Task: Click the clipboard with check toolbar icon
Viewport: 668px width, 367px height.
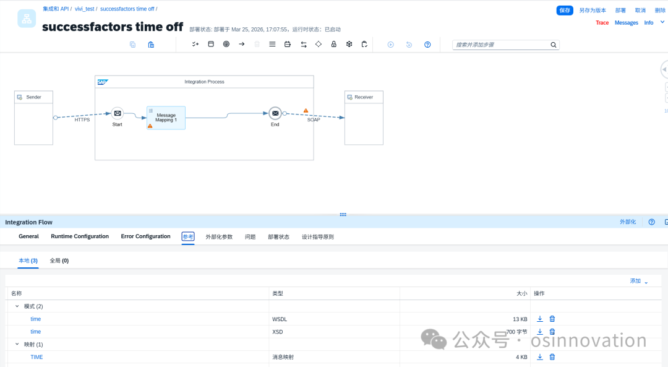Action: [364, 45]
